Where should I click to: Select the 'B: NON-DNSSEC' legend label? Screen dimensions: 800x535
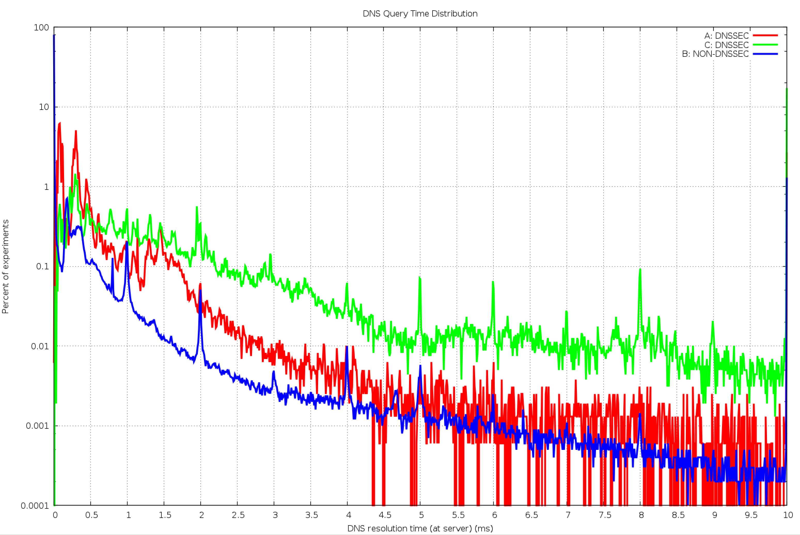pyautogui.click(x=715, y=54)
